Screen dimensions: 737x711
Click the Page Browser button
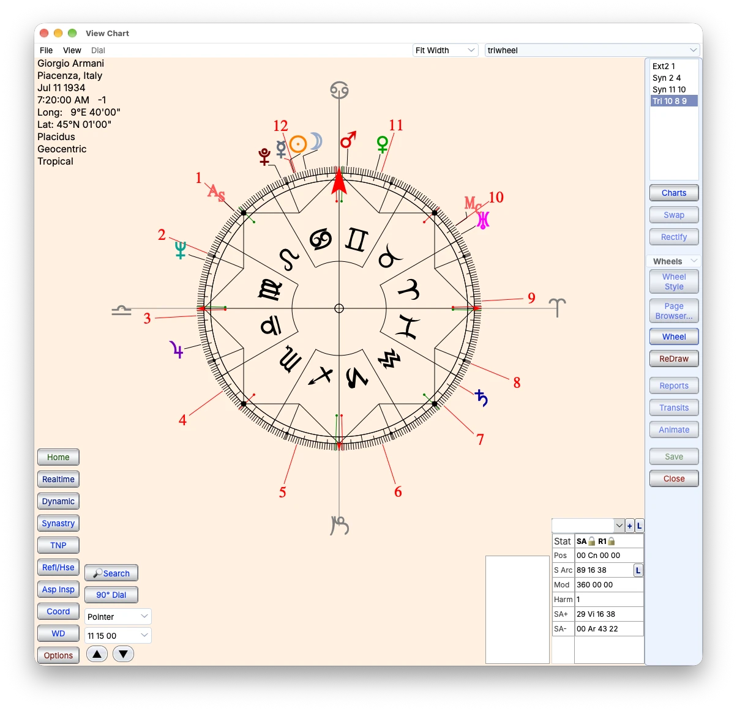click(x=674, y=311)
